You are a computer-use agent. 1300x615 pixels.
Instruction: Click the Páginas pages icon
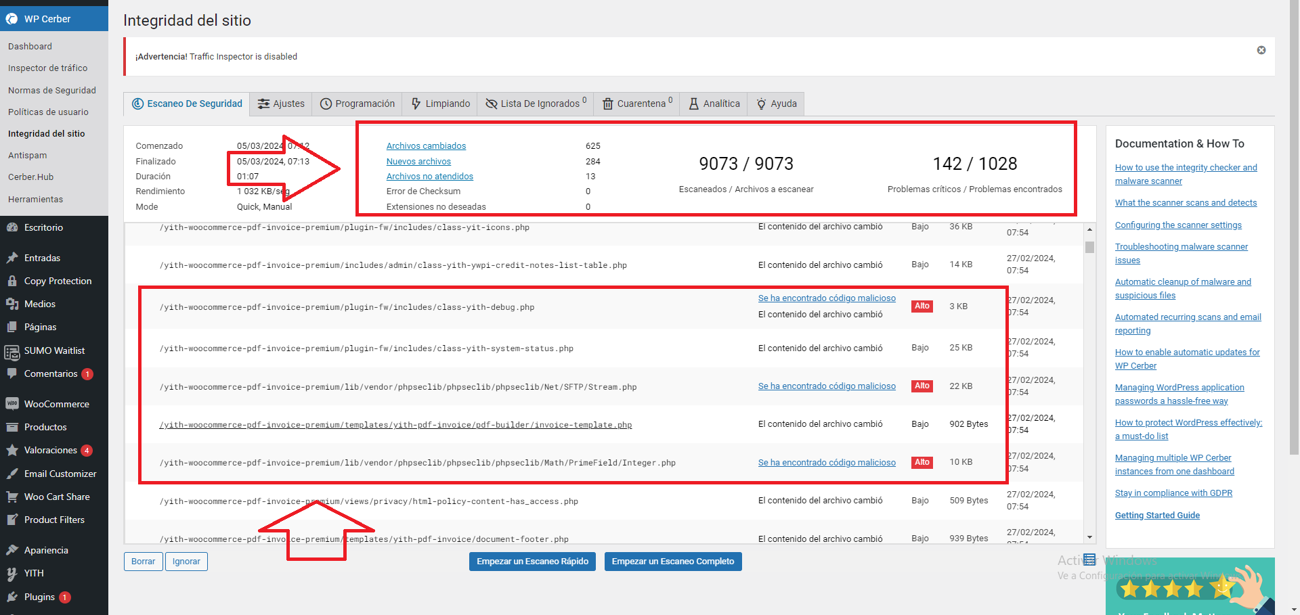12,327
